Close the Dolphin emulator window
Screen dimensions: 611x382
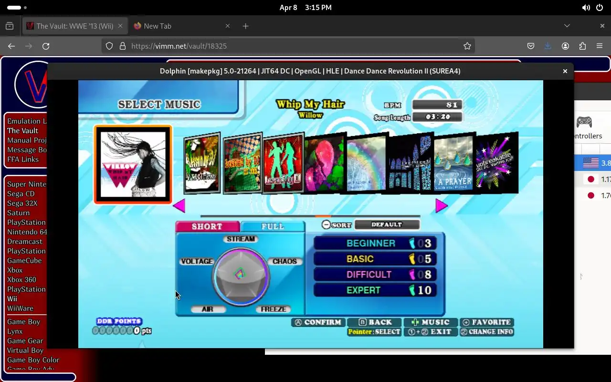pos(565,71)
